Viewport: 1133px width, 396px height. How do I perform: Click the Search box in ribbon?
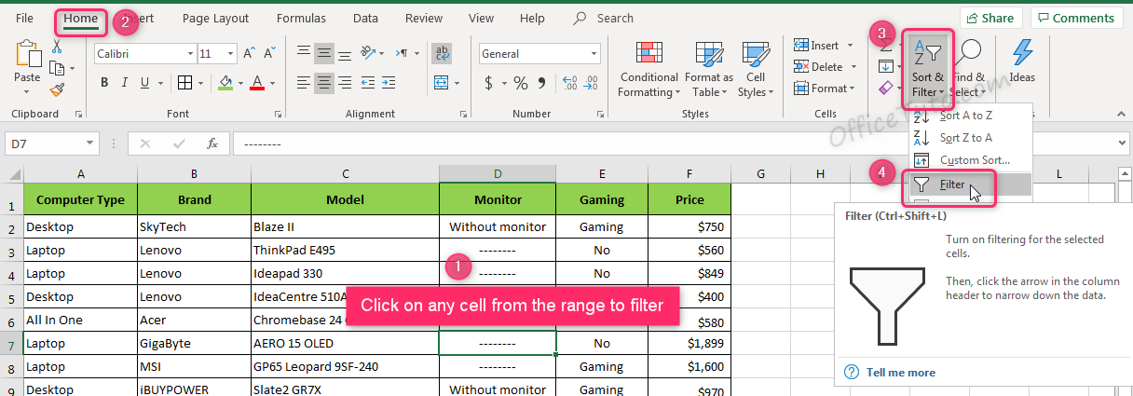point(615,19)
